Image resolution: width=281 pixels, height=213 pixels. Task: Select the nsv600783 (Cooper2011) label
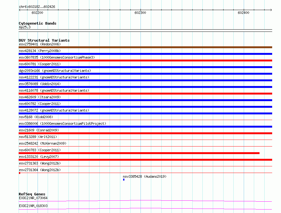tap(40, 150)
